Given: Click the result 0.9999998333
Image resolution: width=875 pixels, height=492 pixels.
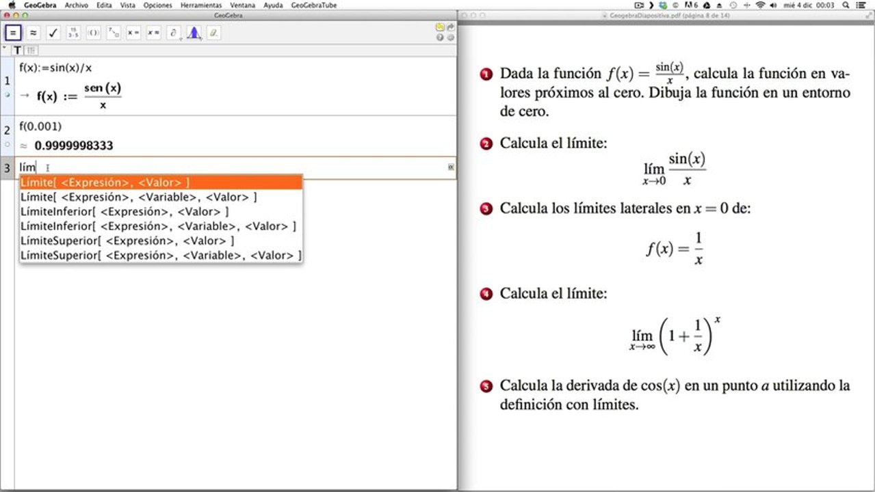Looking at the screenshot, I should [x=74, y=146].
